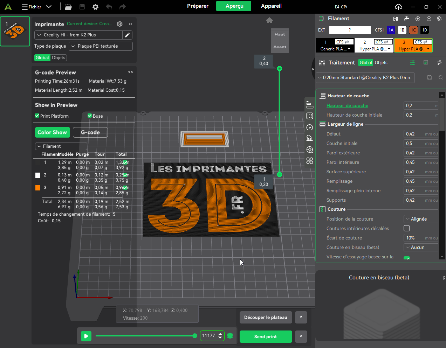Edit the Creality Hi printer preset
This screenshot has width=446, height=348.
point(127,35)
